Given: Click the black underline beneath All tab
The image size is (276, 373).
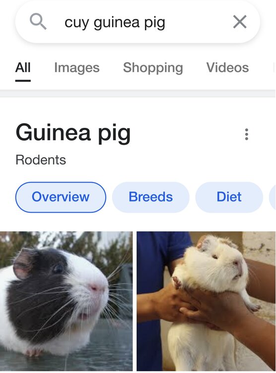Looking at the screenshot, I should pos(23,81).
